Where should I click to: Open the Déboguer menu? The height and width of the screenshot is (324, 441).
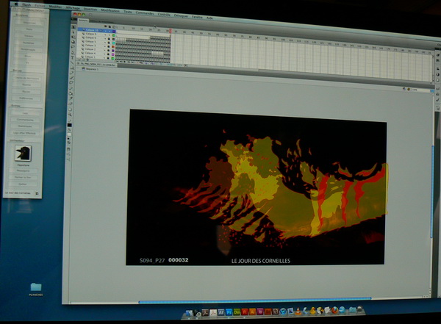pyautogui.click(x=181, y=15)
